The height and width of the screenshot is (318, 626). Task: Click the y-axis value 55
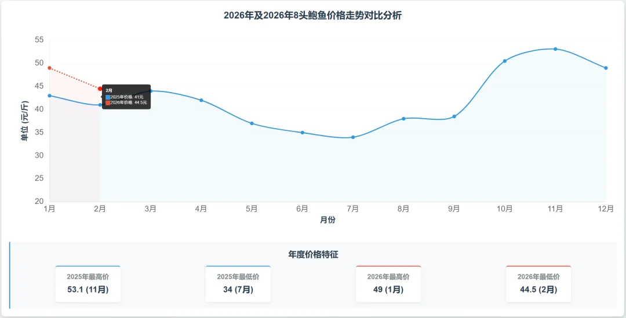pos(39,39)
